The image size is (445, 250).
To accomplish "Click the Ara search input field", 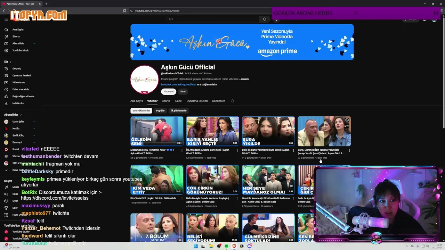I will pos(212,19).
